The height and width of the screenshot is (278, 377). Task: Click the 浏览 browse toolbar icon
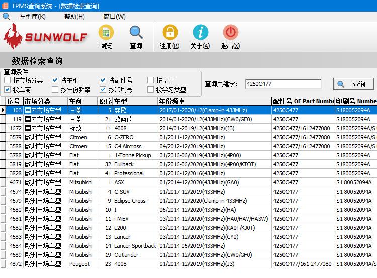click(x=106, y=33)
